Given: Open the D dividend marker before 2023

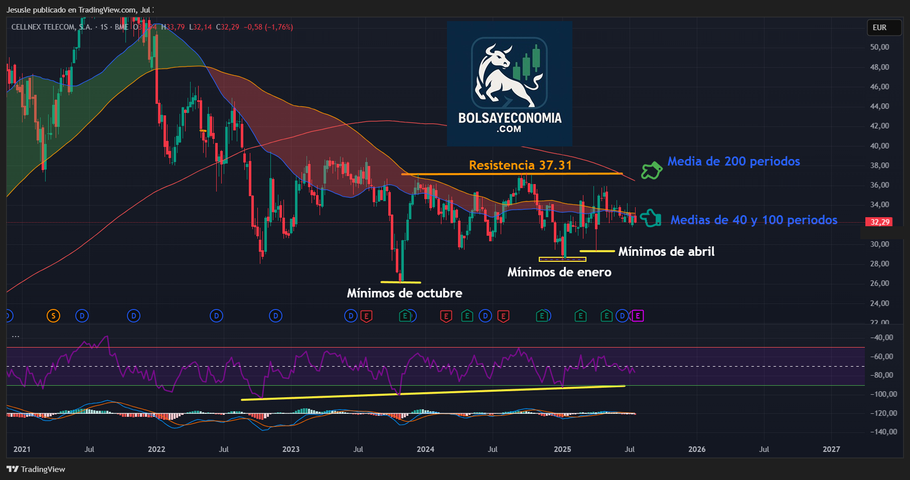Looking at the screenshot, I should [x=275, y=316].
